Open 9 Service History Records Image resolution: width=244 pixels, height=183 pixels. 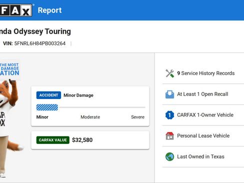pos(203,73)
